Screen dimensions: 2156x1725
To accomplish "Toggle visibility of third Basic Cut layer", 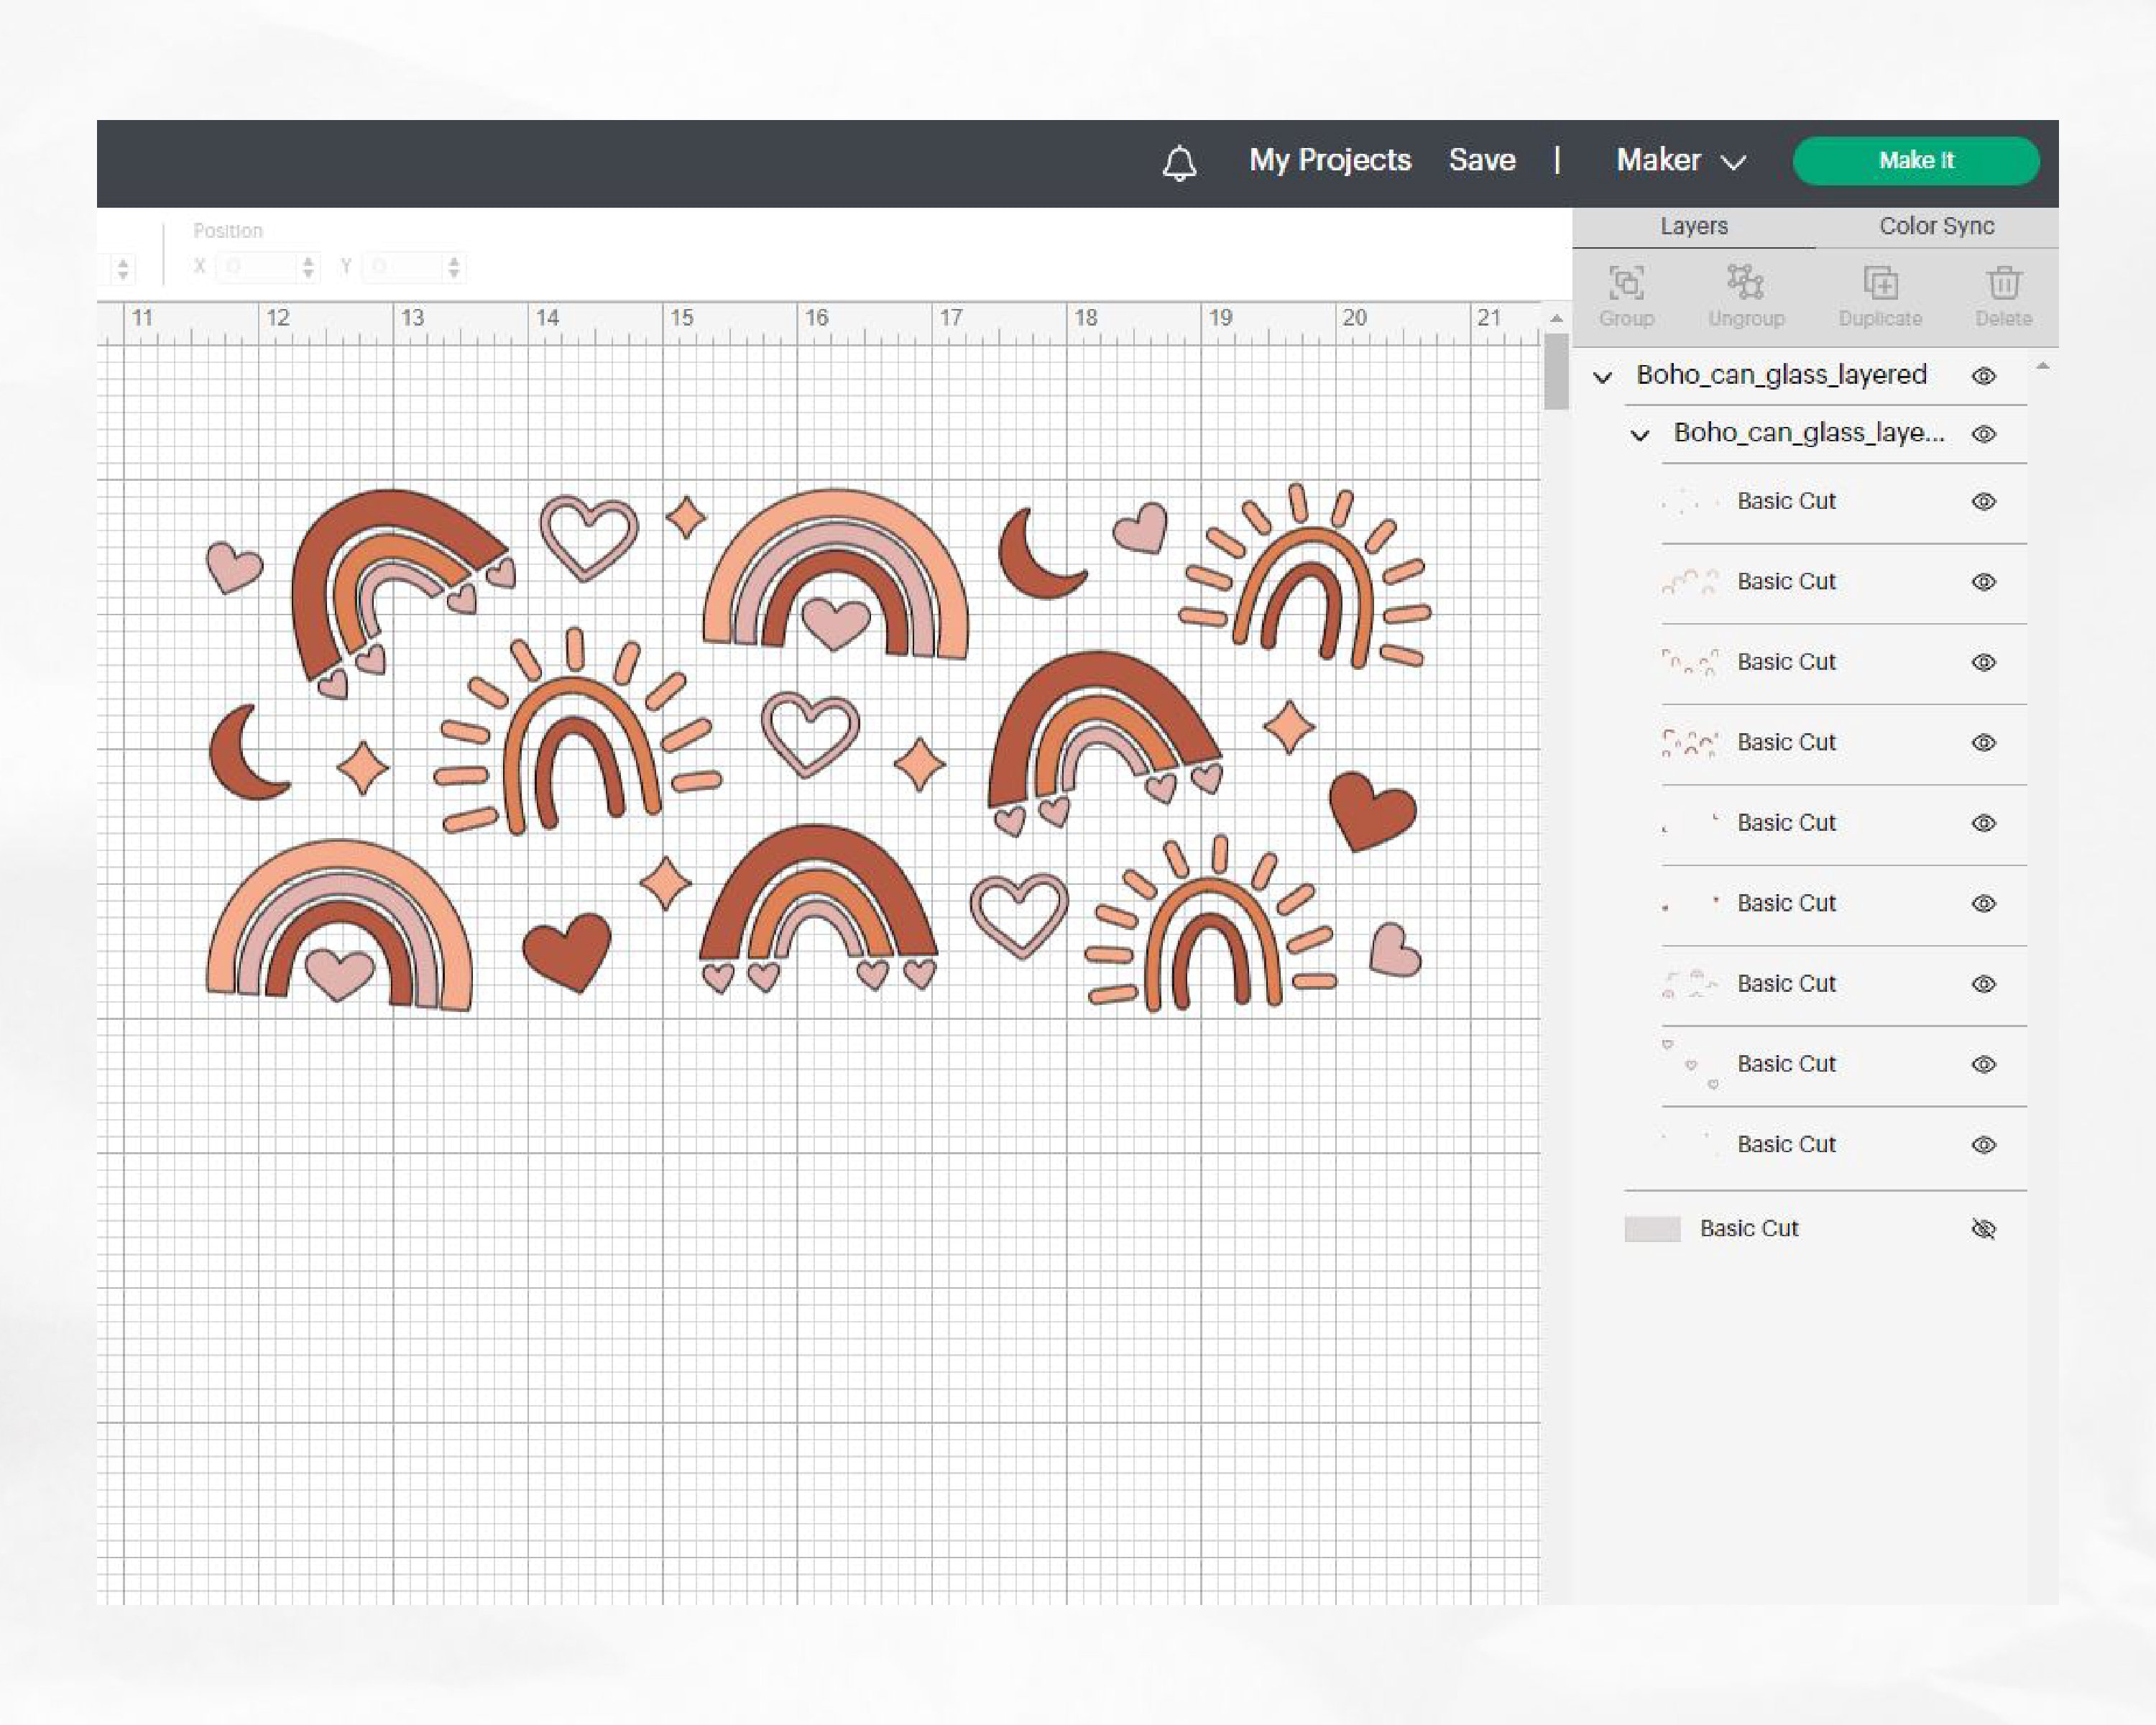I will [1984, 663].
